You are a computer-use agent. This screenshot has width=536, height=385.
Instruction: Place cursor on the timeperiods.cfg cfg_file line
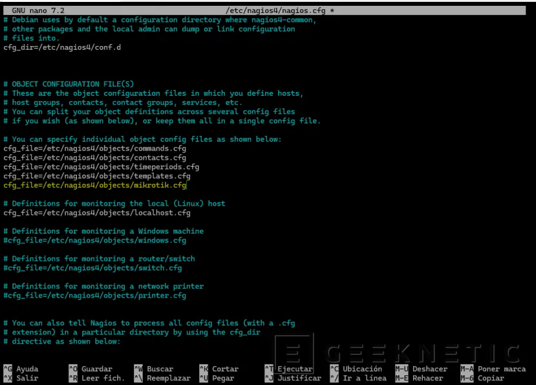click(x=101, y=167)
